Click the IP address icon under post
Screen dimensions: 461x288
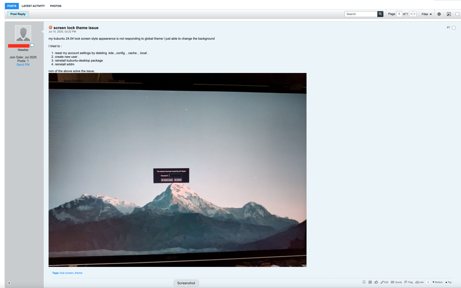click(370, 282)
